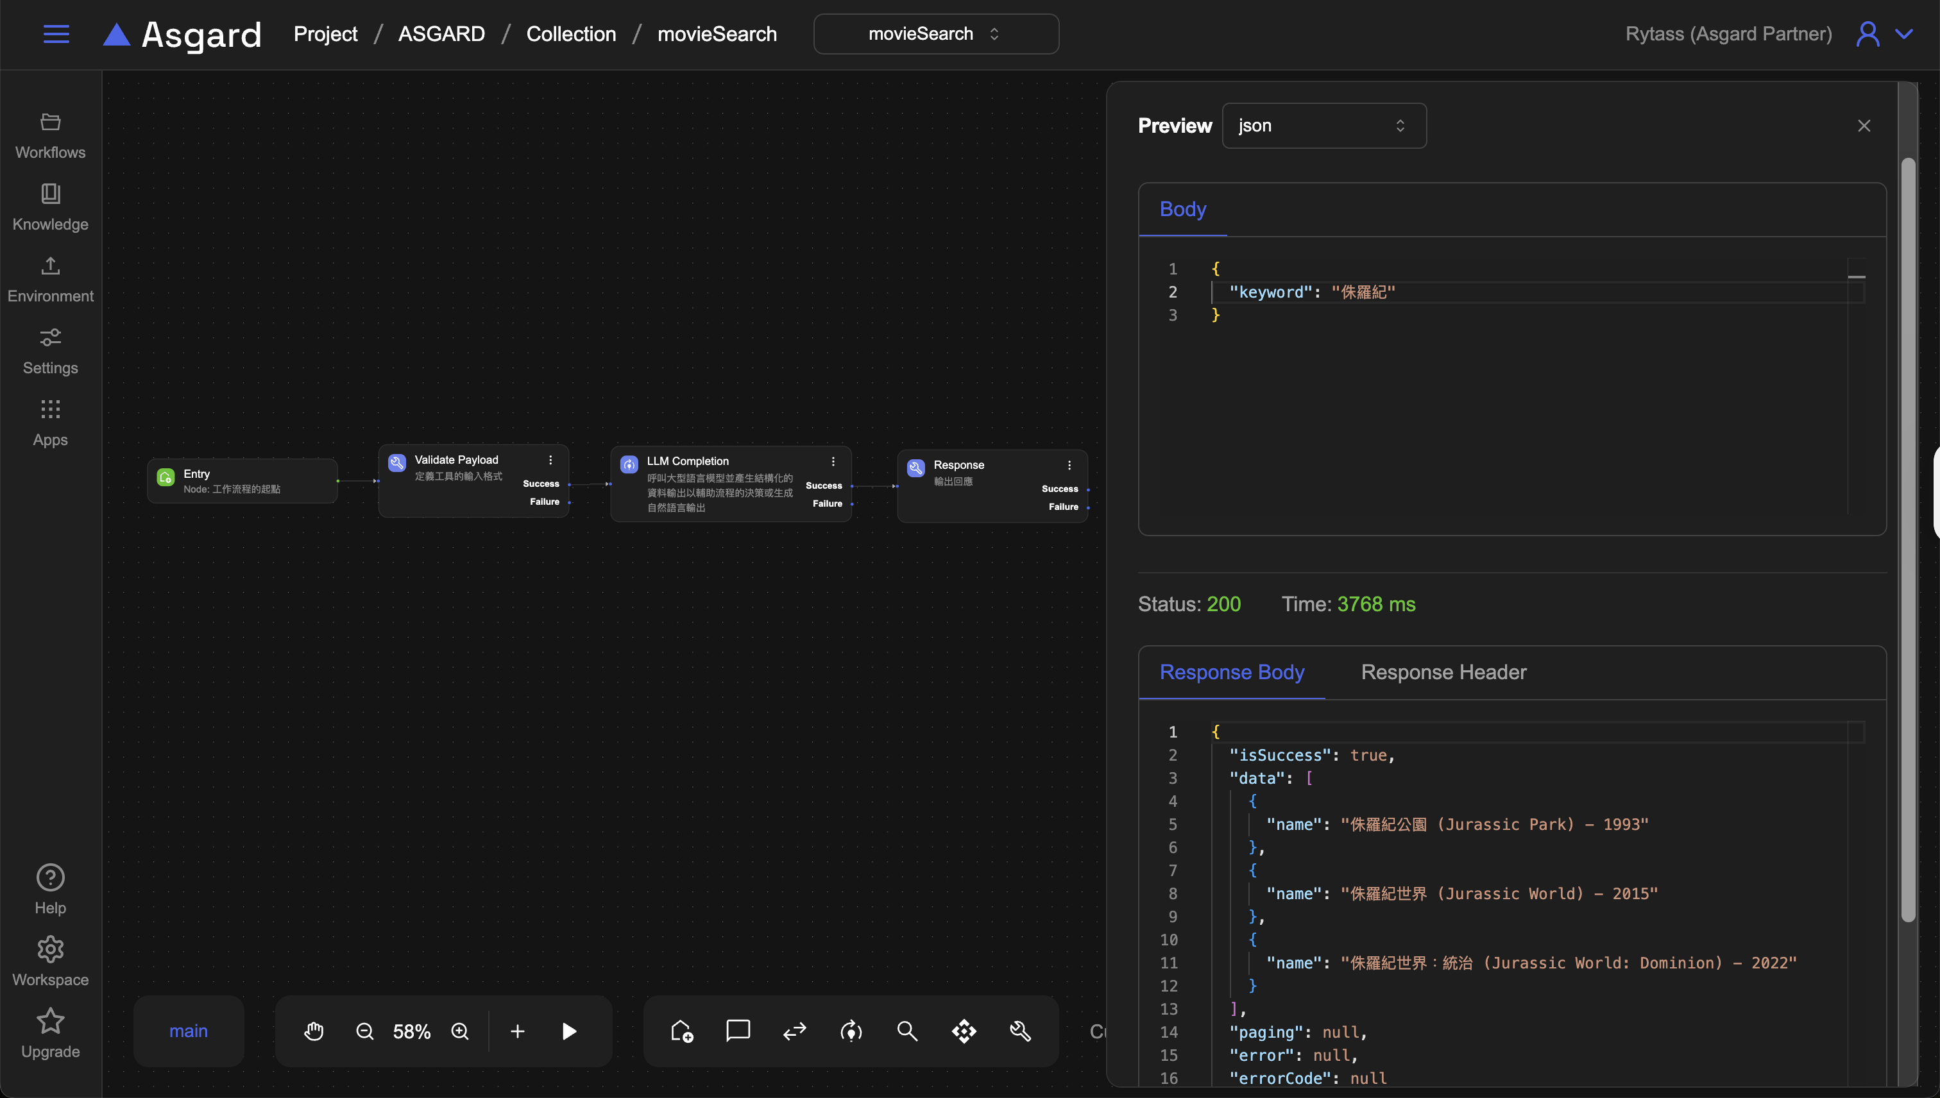Open the LLM Completion node options menu
The image size is (1940, 1098).
coord(833,462)
